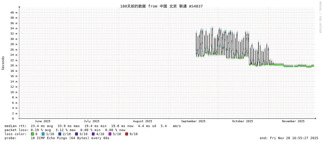
Task: Click the violet 3/10 loss swatch
Action: click(x=76, y=134)
